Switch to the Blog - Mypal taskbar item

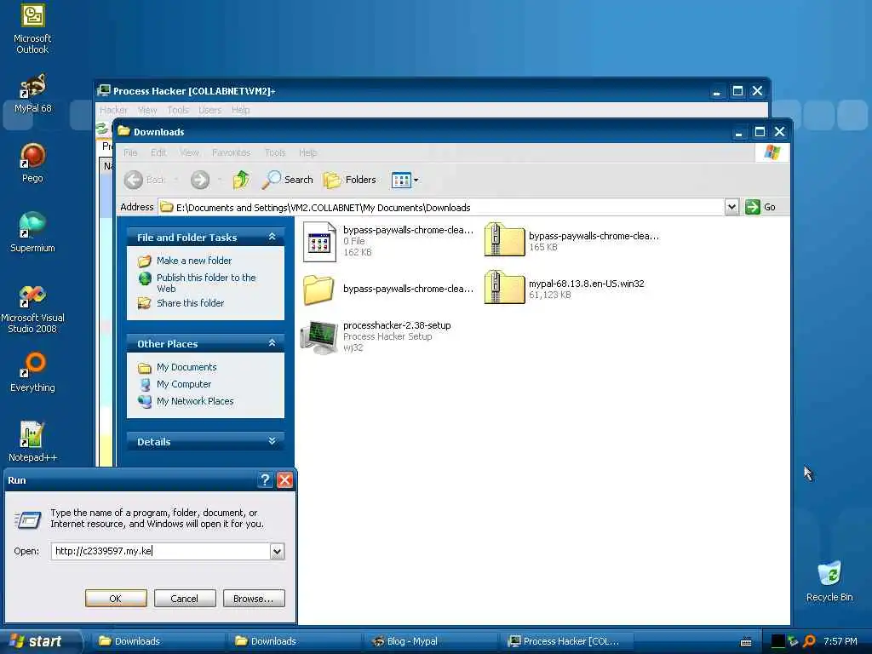click(x=430, y=641)
